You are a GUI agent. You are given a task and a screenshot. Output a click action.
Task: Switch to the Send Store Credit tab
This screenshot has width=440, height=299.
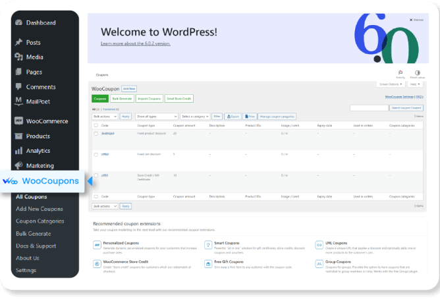pos(179,99)
